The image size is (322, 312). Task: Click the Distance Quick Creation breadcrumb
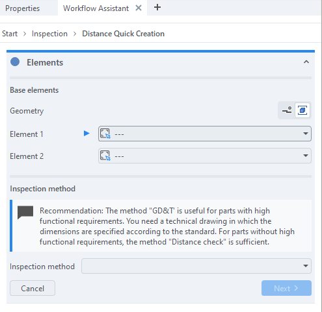click(x=123, y=34)
